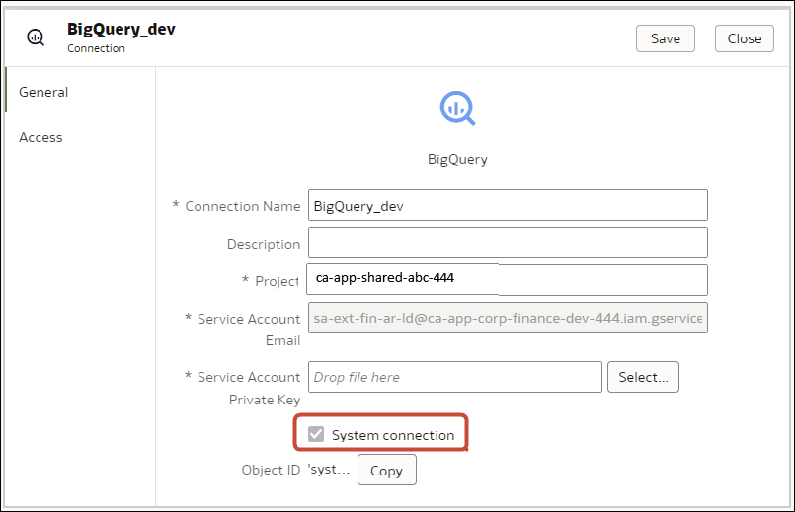Click the Drop file here private key field
The image size is (795, 512).
(x=455, y=377)
